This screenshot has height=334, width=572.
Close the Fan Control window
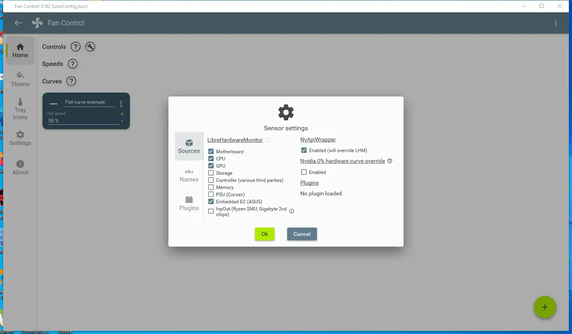(x=560, y=6)
